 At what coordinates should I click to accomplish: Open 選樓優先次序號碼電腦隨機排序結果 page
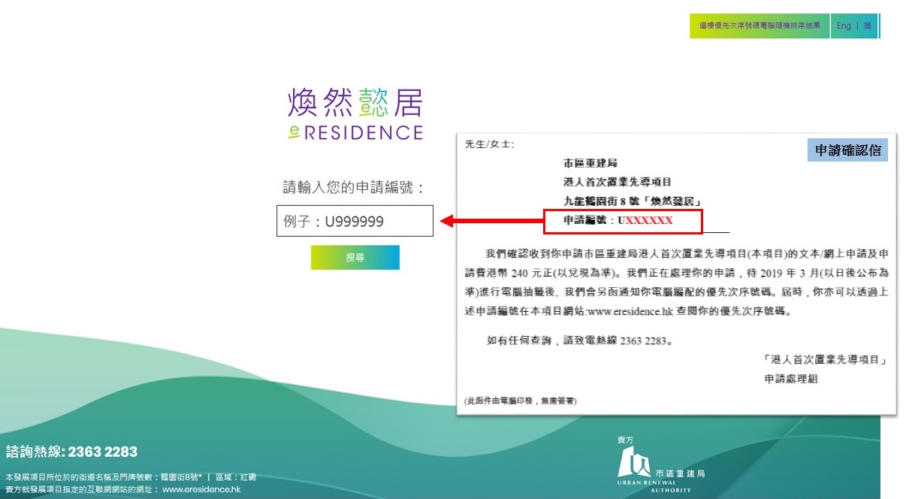click(x=760, y=26)
